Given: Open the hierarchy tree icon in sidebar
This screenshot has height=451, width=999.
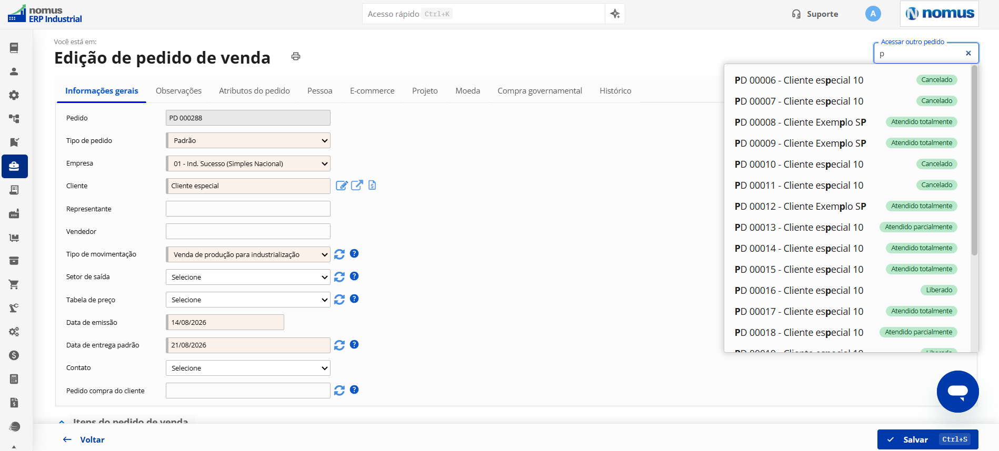Looking at the screenshot, I should pyautogui.click(x=14, y=119).
